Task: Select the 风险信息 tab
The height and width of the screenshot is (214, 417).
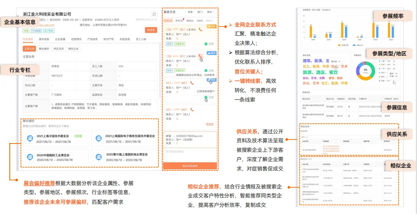Action: pos(125,39)
